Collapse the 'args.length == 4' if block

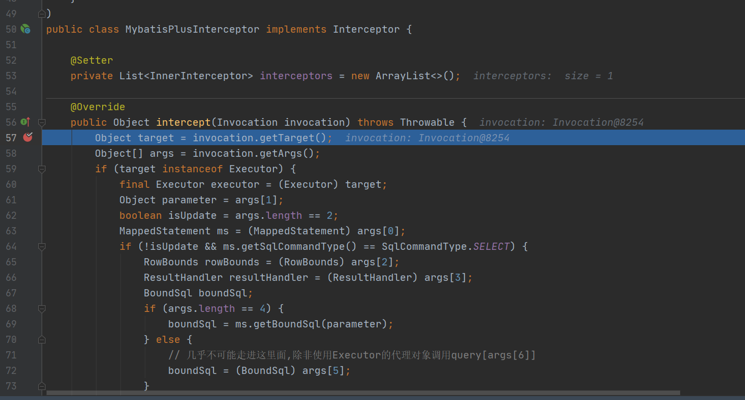(42, 308)
